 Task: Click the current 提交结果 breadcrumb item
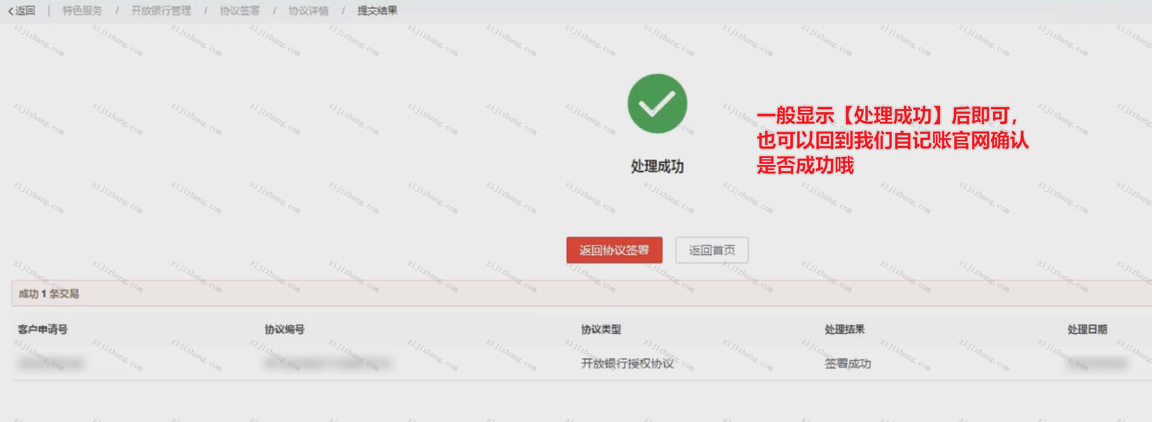(377, 11)
